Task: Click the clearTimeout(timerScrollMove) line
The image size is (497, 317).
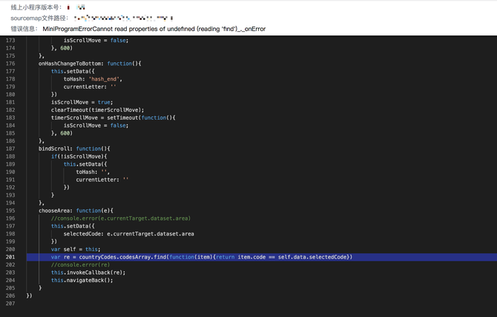Action: 97,110
